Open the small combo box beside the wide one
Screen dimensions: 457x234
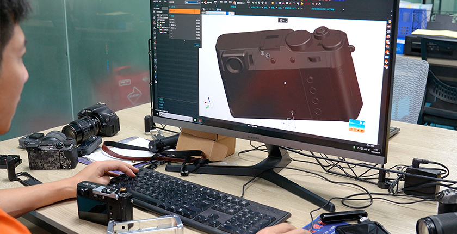coord(232,14)
